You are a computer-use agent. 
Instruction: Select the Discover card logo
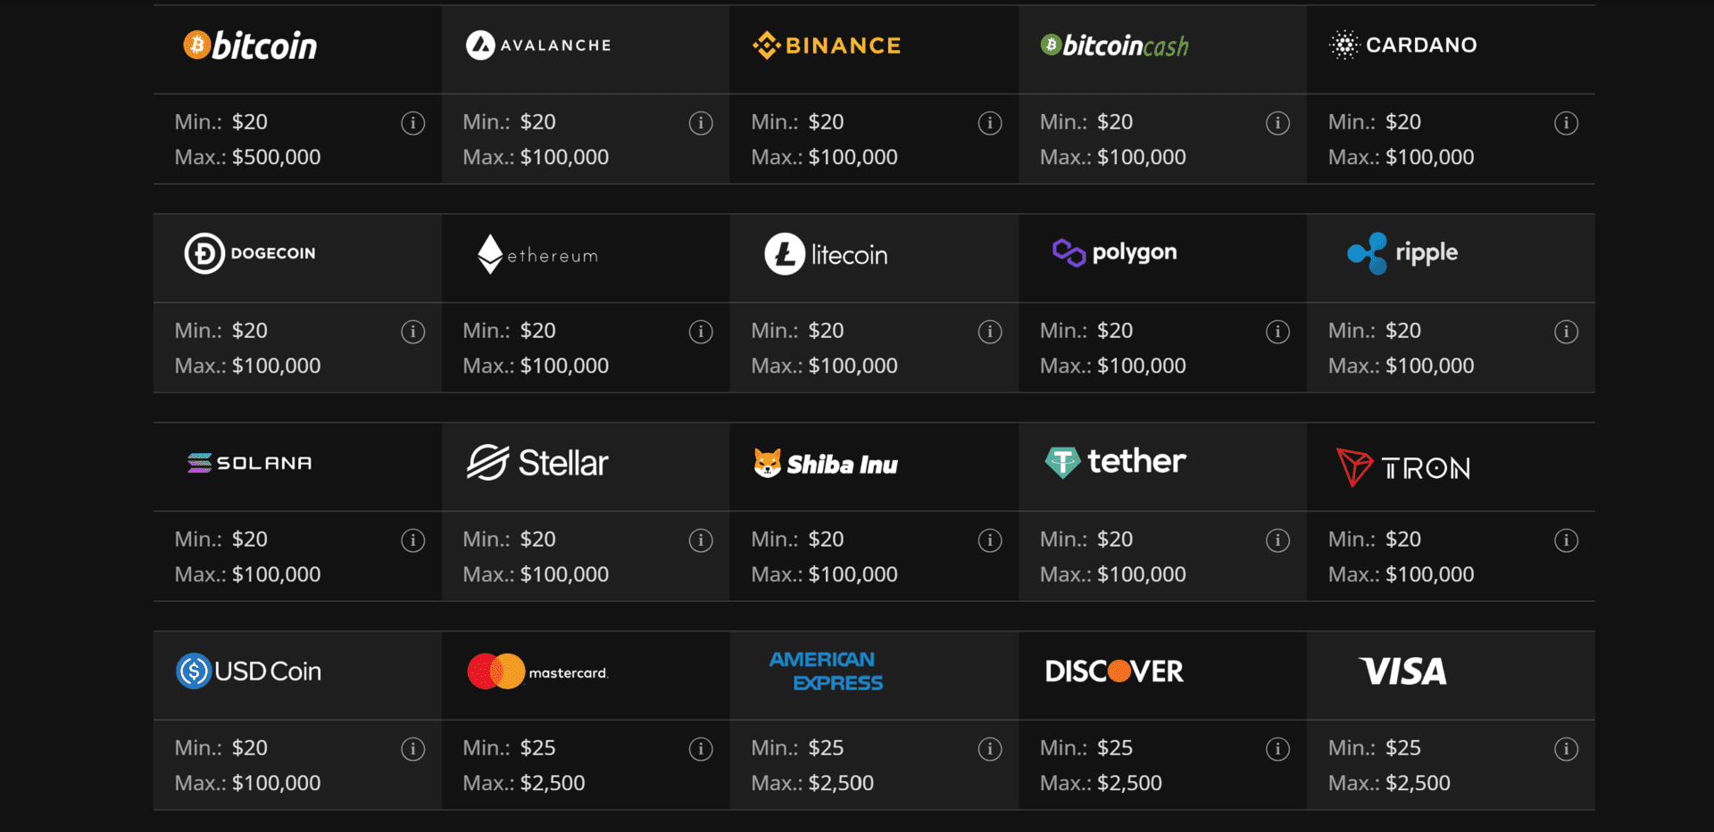(1114, 671)
